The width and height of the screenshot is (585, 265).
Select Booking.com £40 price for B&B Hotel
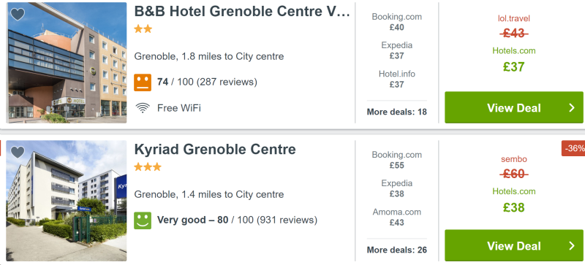click(396, 22)
